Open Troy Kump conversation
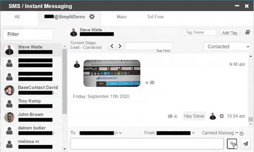The width and height of the screenshot is (254, 152). [x=31, y=104]
